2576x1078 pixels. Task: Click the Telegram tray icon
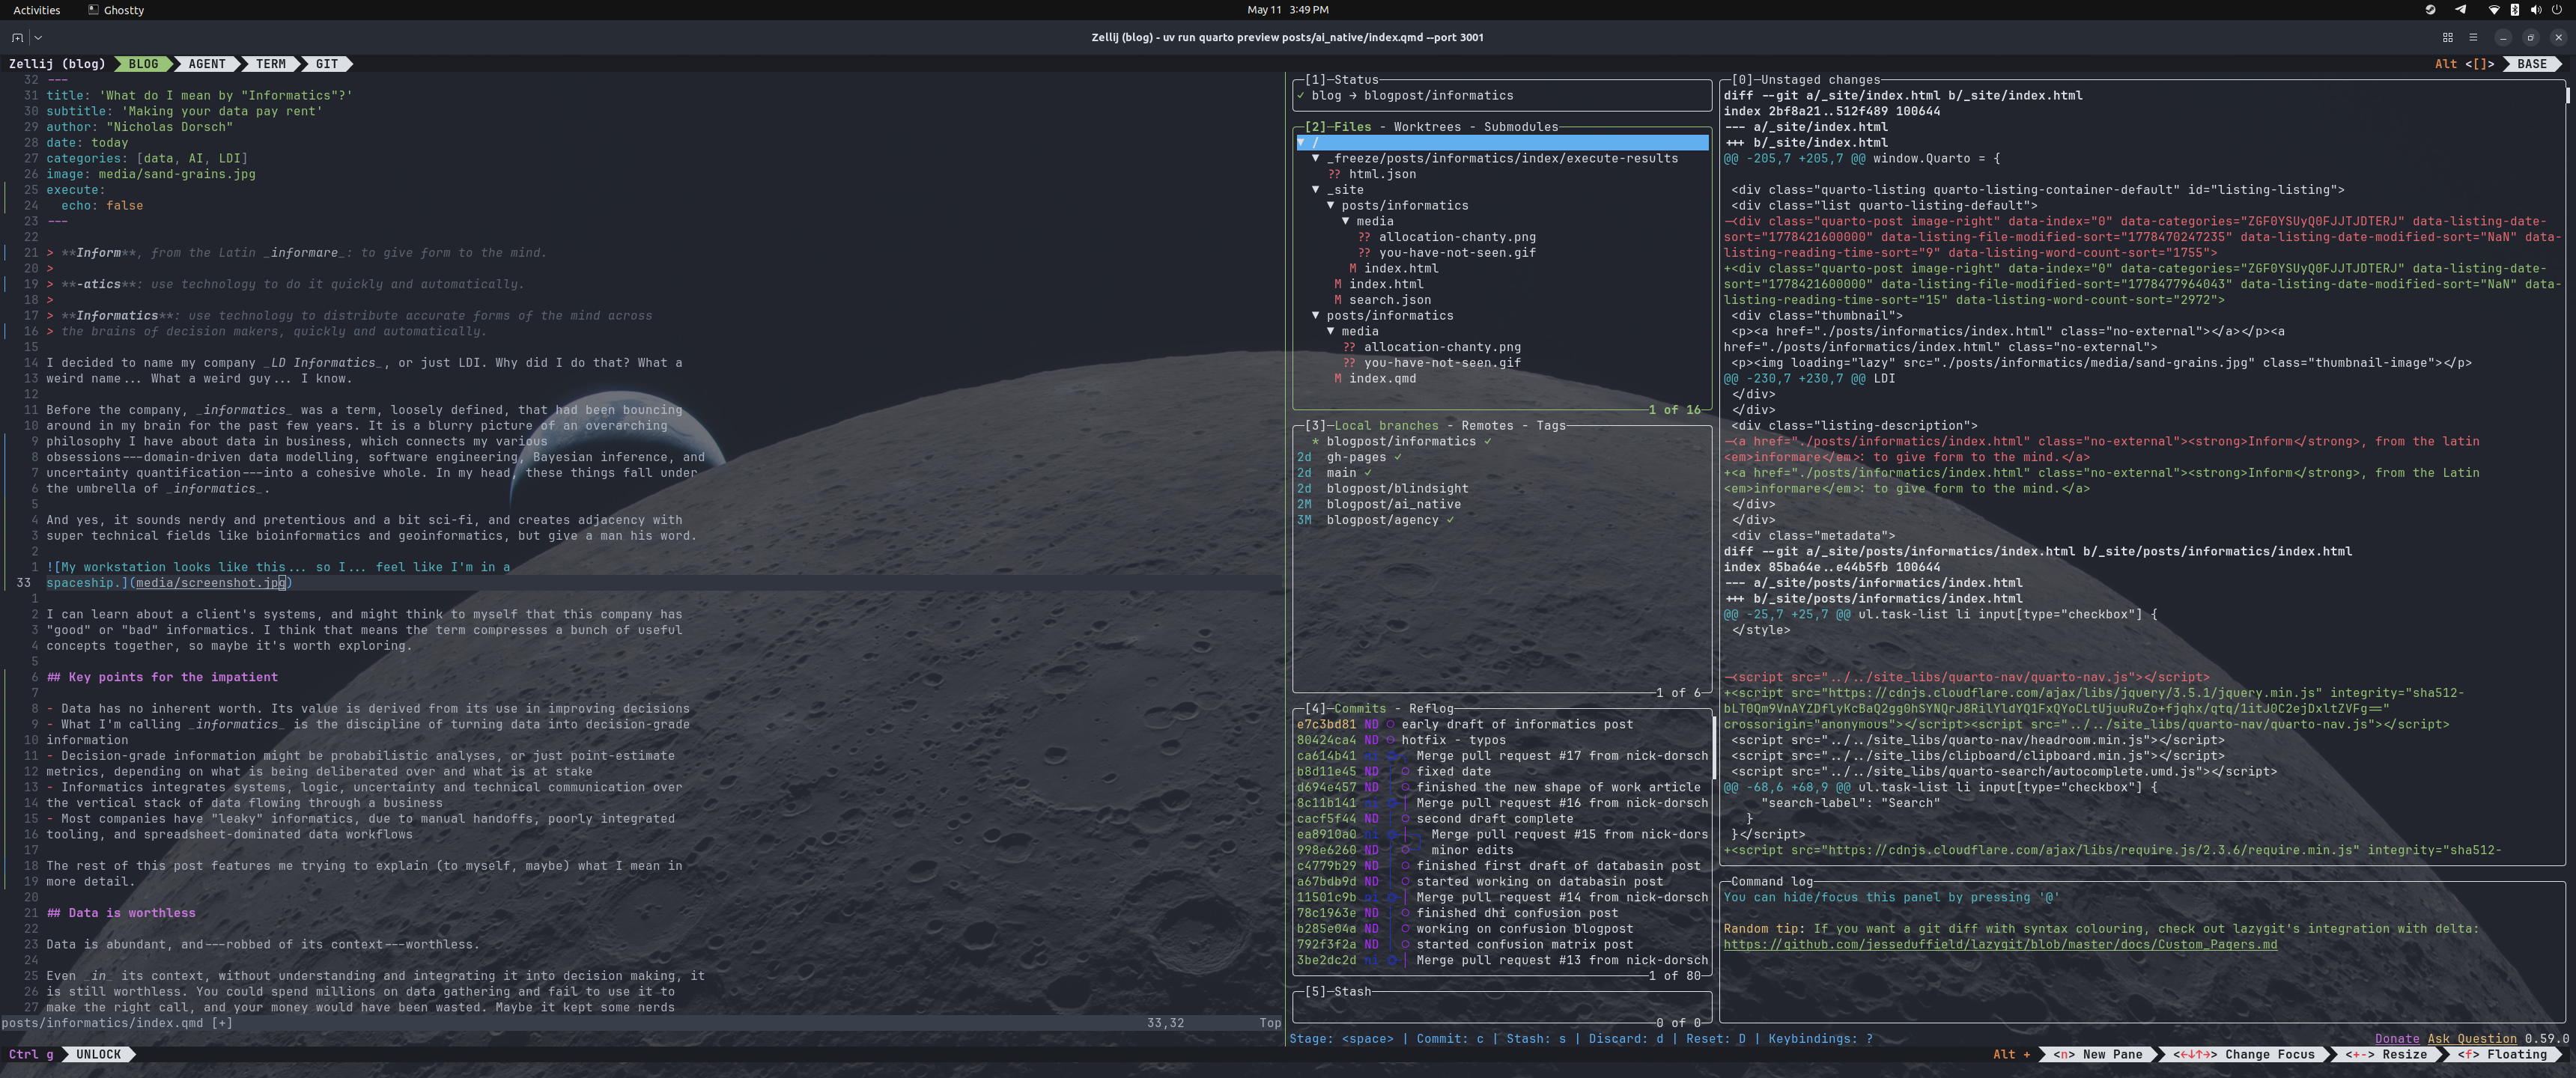(x=2460, y=10)
